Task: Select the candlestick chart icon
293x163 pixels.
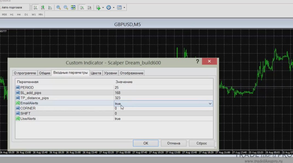Action: point(43,7)
